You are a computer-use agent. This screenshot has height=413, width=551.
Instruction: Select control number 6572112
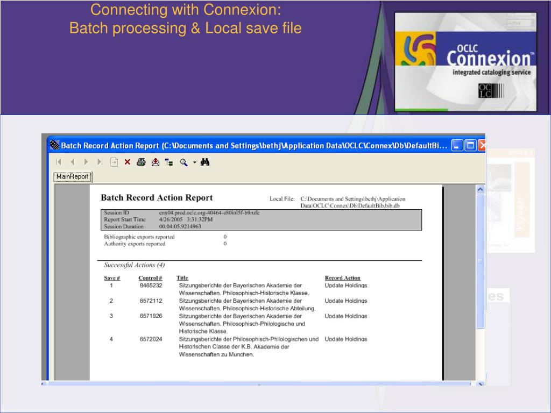[x=151, y=301]
